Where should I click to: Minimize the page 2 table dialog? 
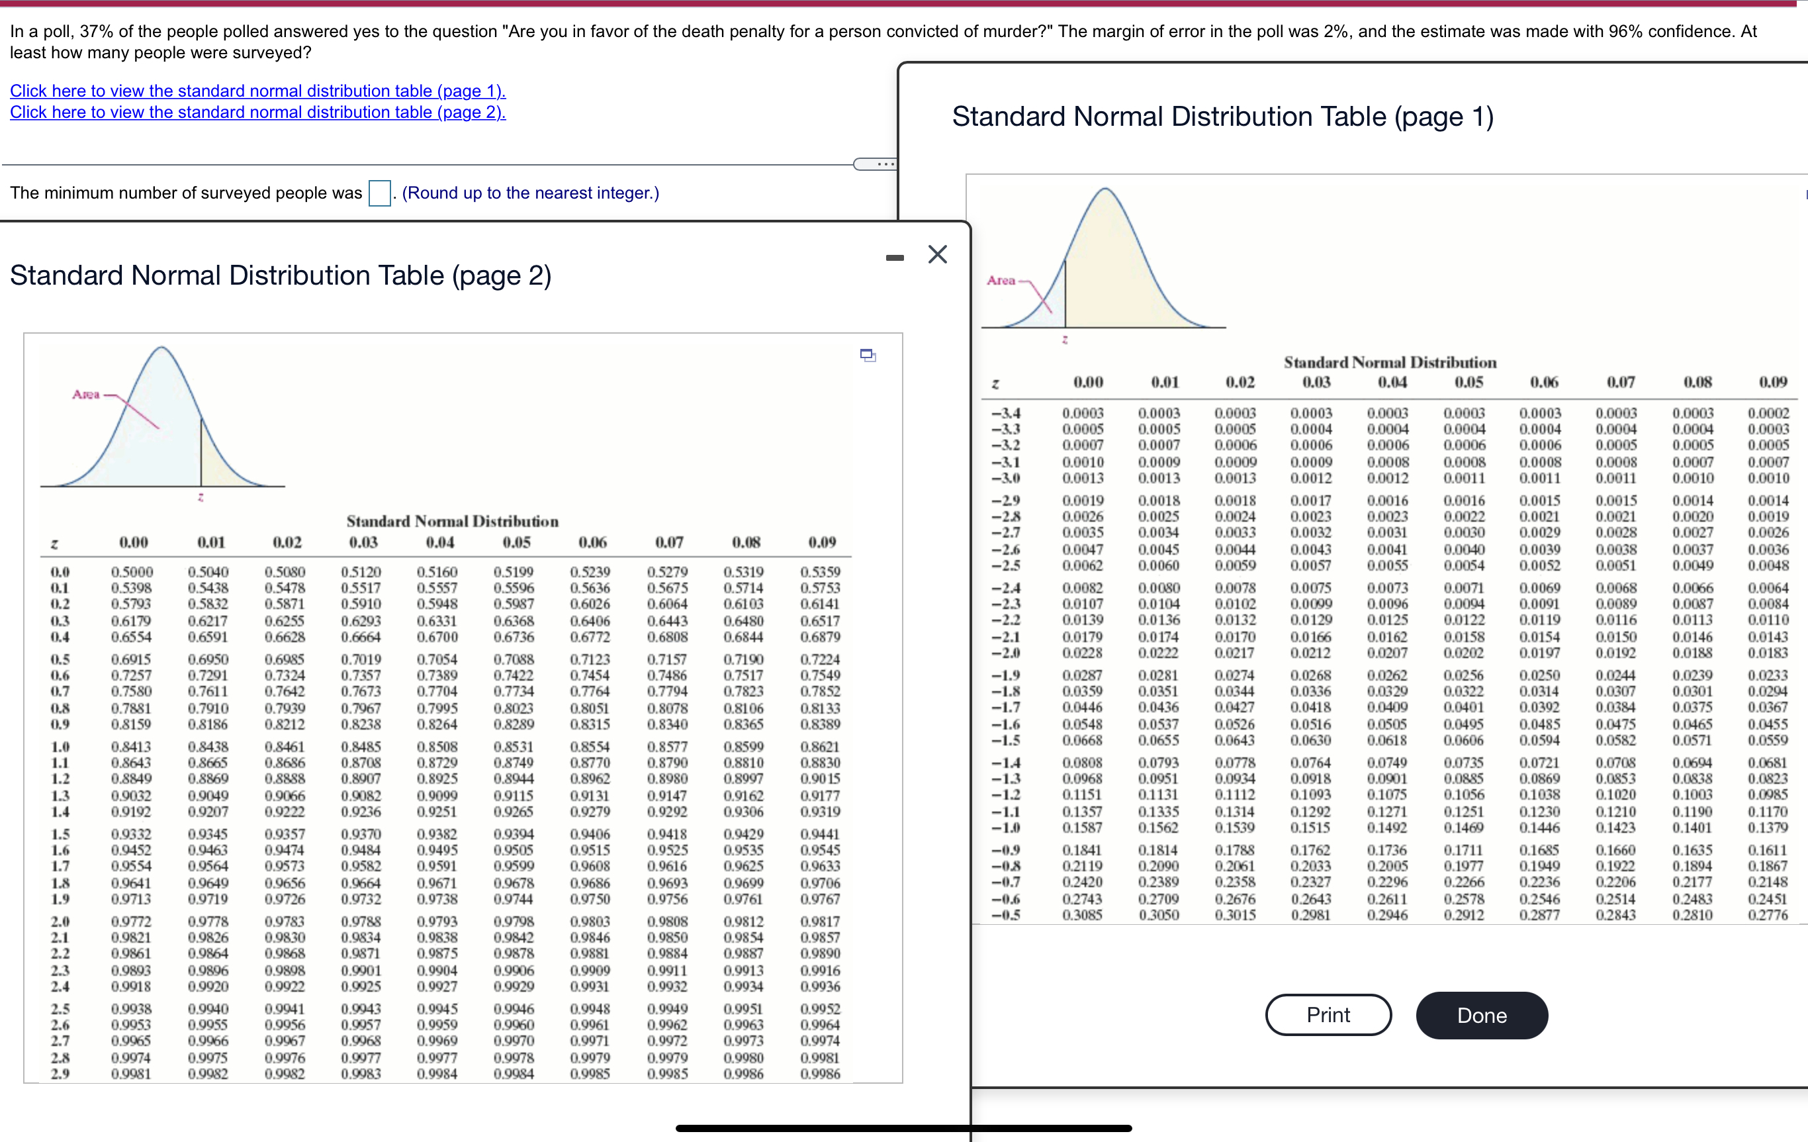pyautogui.click(x=894, y=258)
